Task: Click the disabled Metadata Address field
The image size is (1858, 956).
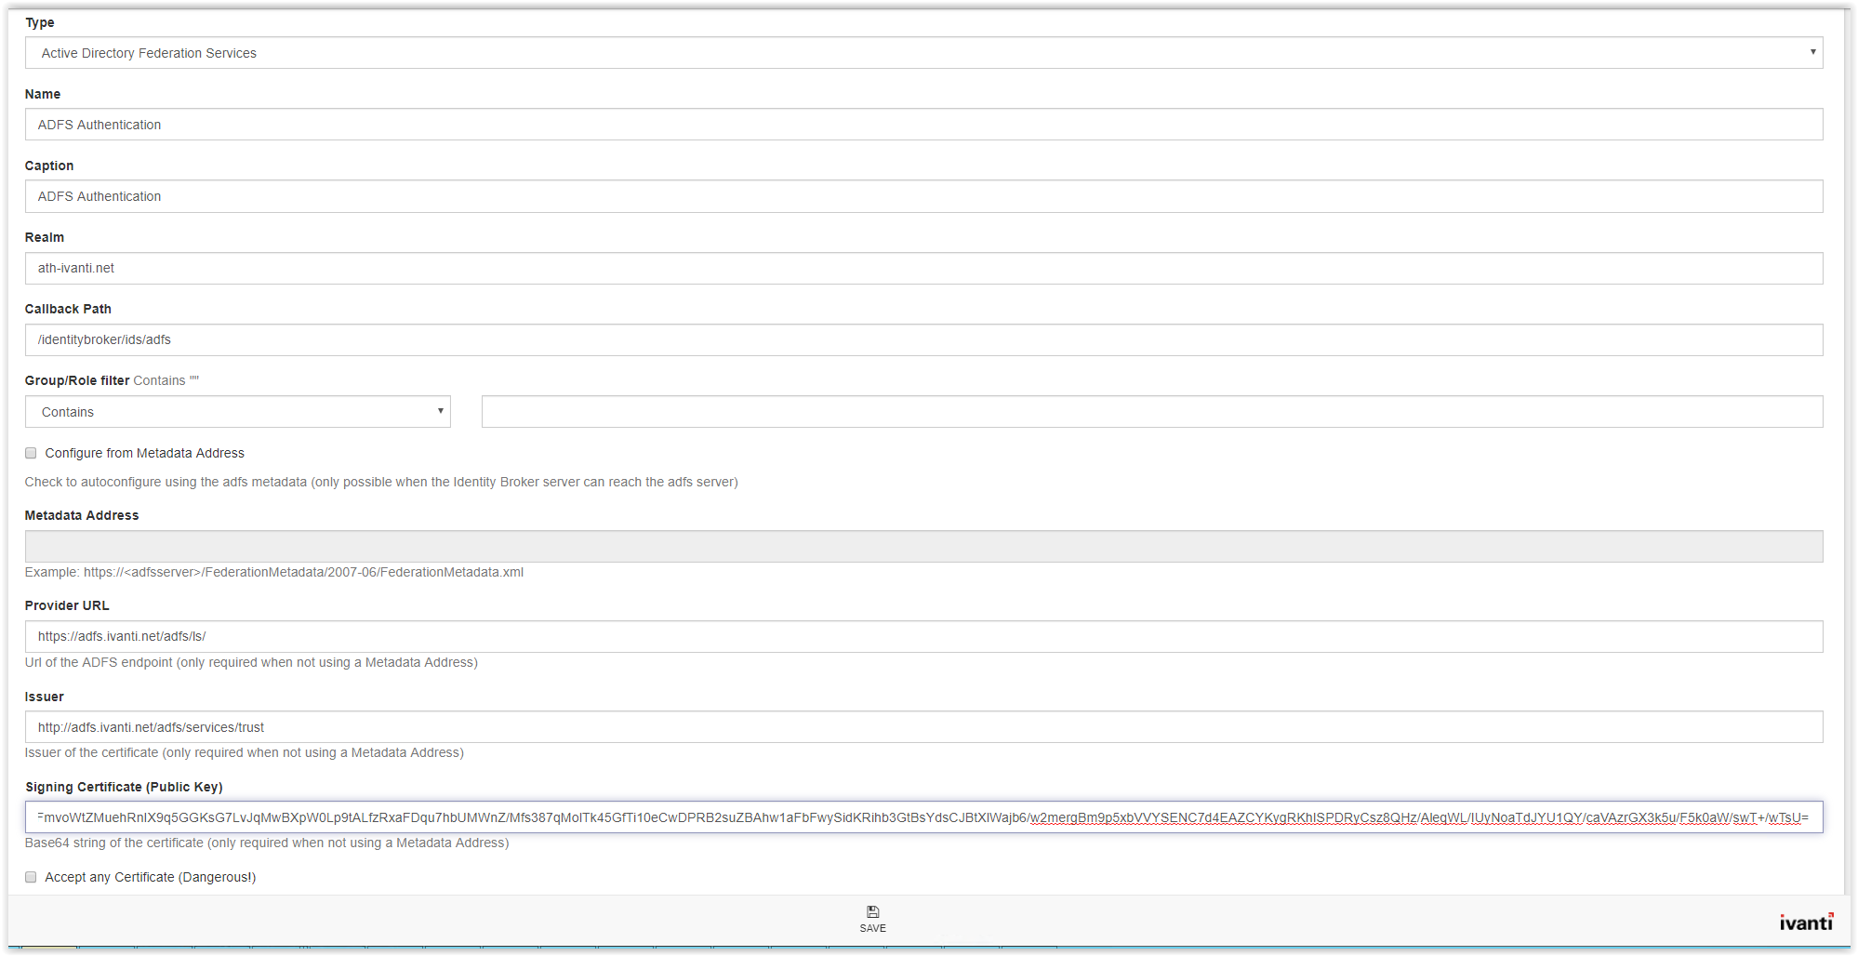Action: click(923, 546)
